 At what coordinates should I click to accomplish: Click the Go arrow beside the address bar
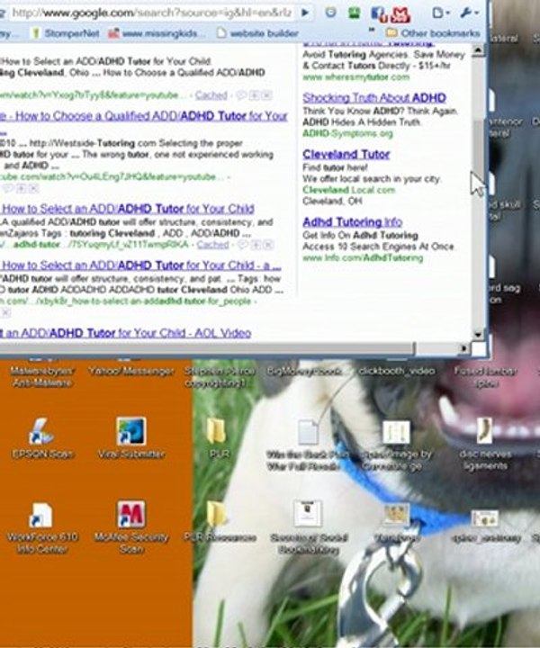pos(305,13)
